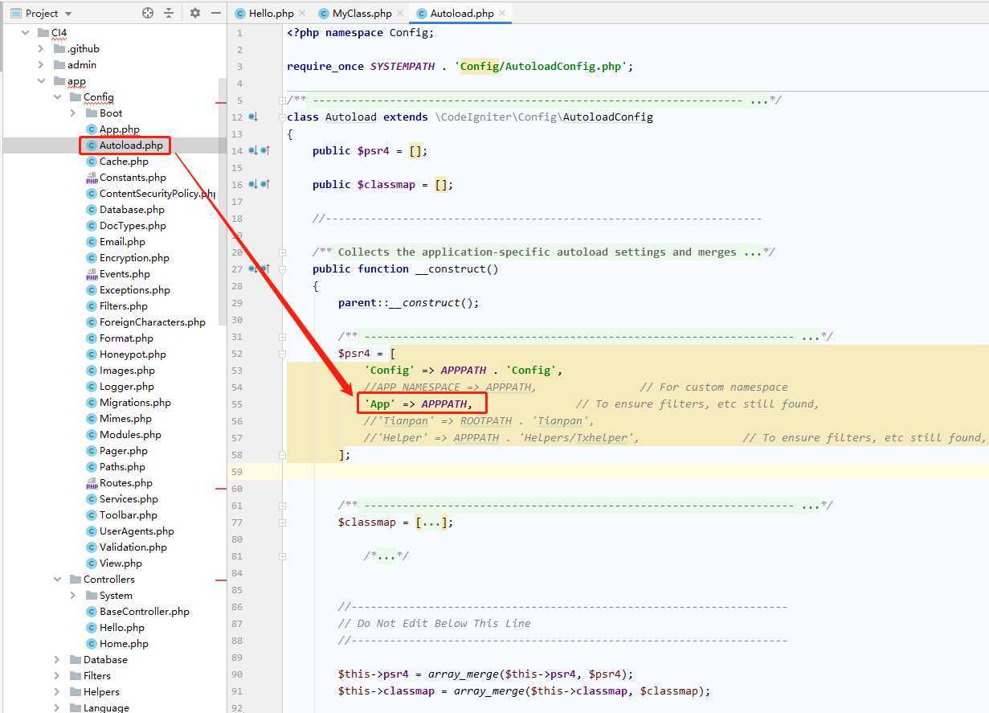The width and height of the screenshot is (989, 713).
Task: Select BaseController.php in the project tree
Action: (x=145, y=612)
